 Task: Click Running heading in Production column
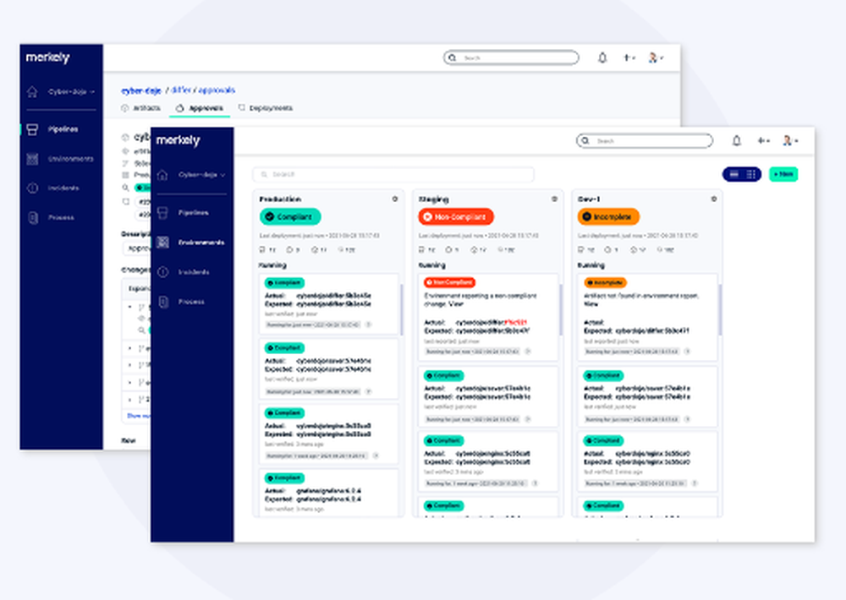tap(272, 265)
